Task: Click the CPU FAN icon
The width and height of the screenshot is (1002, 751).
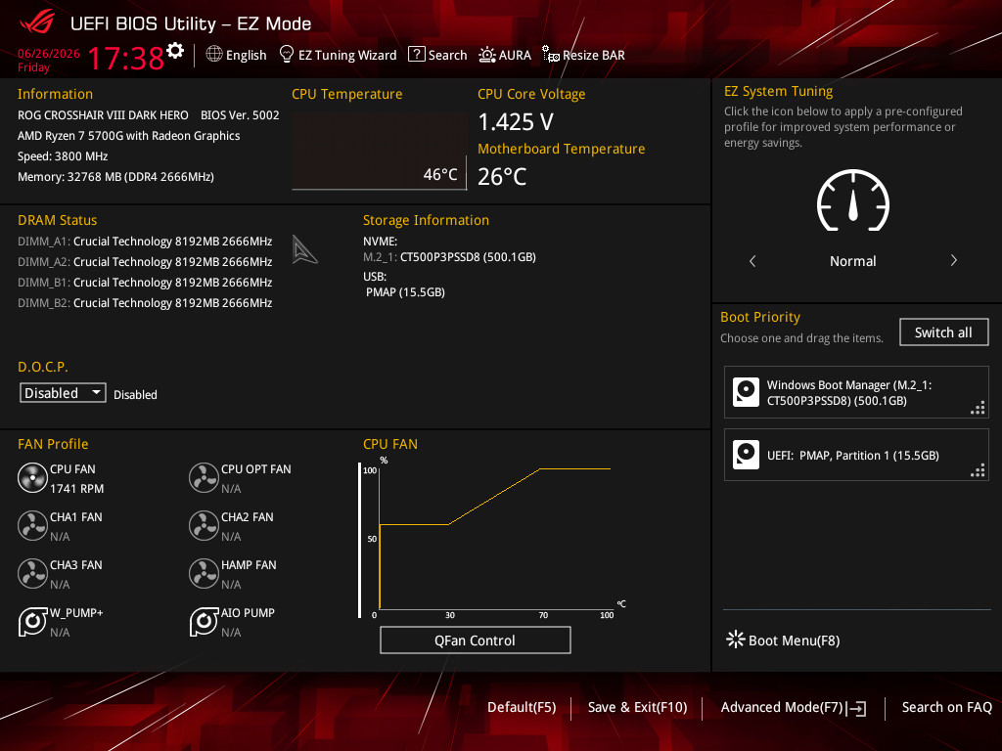Action: pos(32,477)
